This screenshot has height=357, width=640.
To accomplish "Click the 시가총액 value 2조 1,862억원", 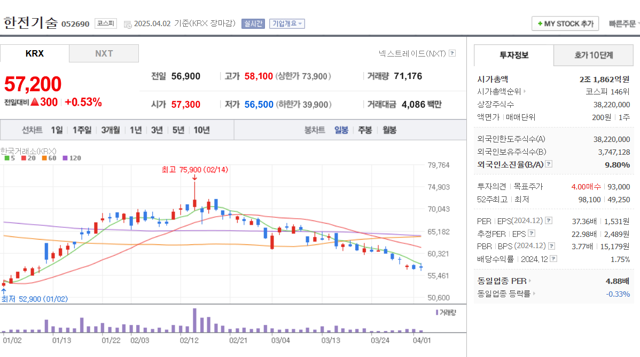I will [604, 80].
